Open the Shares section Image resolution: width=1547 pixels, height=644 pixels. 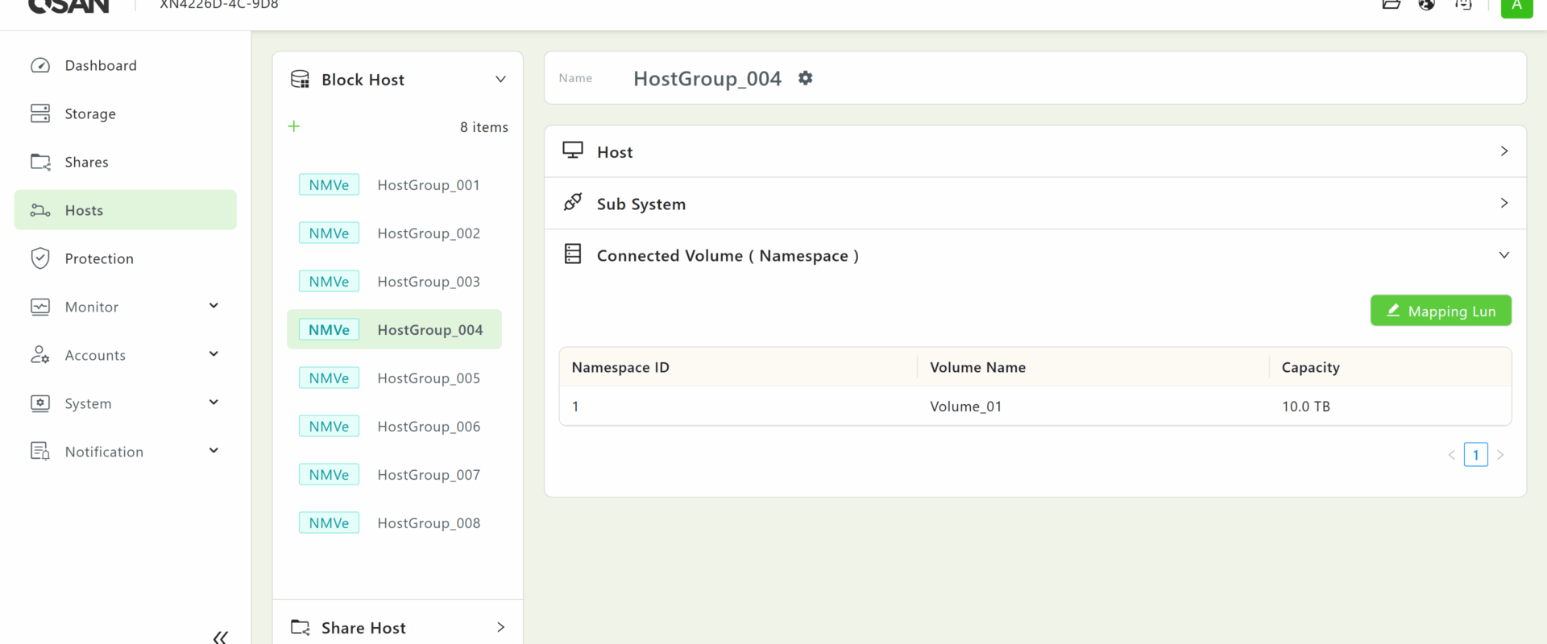pyautogui.click(x=86, y=162)
